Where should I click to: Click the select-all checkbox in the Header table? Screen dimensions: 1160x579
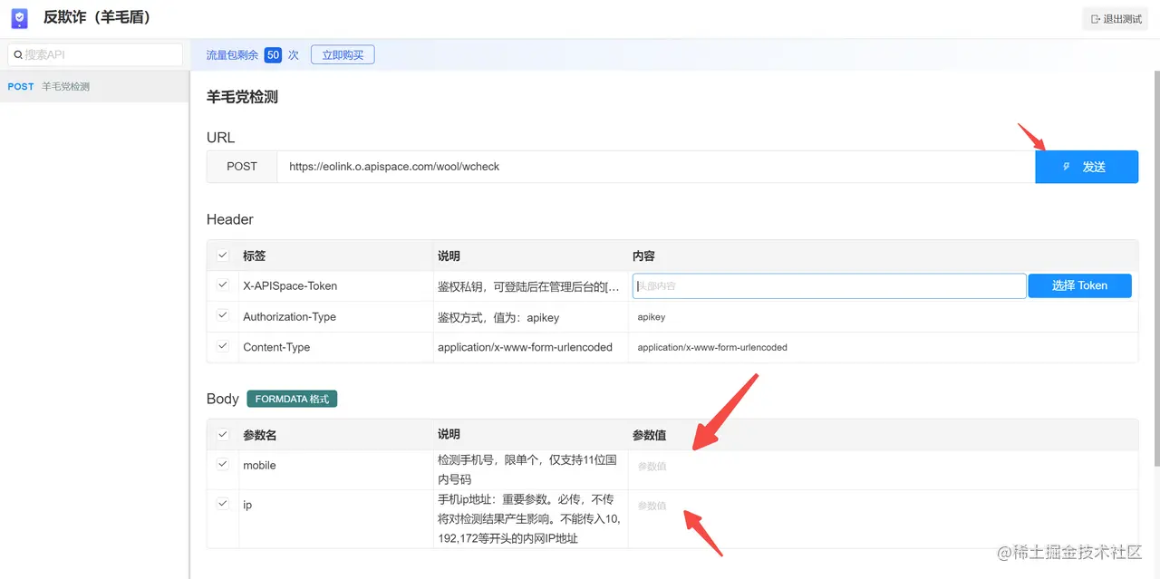pyautogui.click(x=222, y=256)
